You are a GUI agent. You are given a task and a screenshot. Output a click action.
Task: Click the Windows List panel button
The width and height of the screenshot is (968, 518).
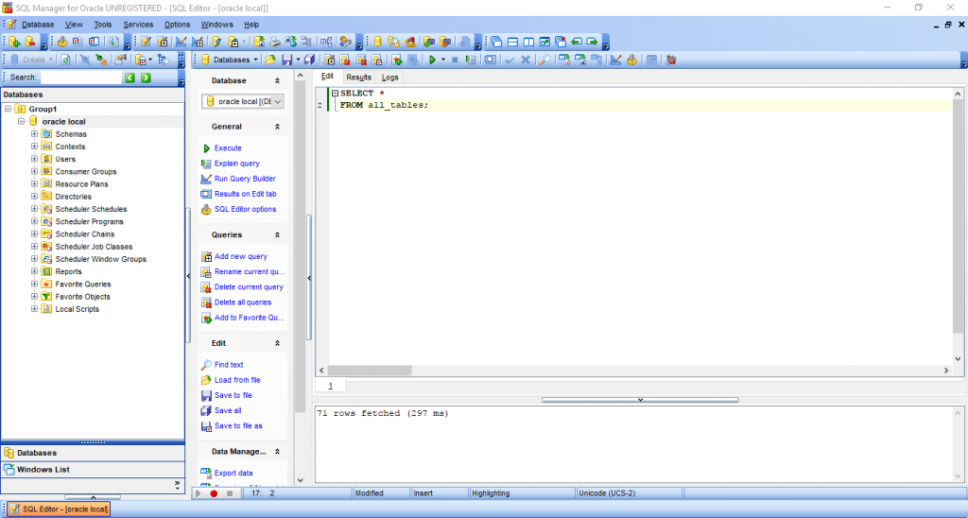[x=43, y=470]
